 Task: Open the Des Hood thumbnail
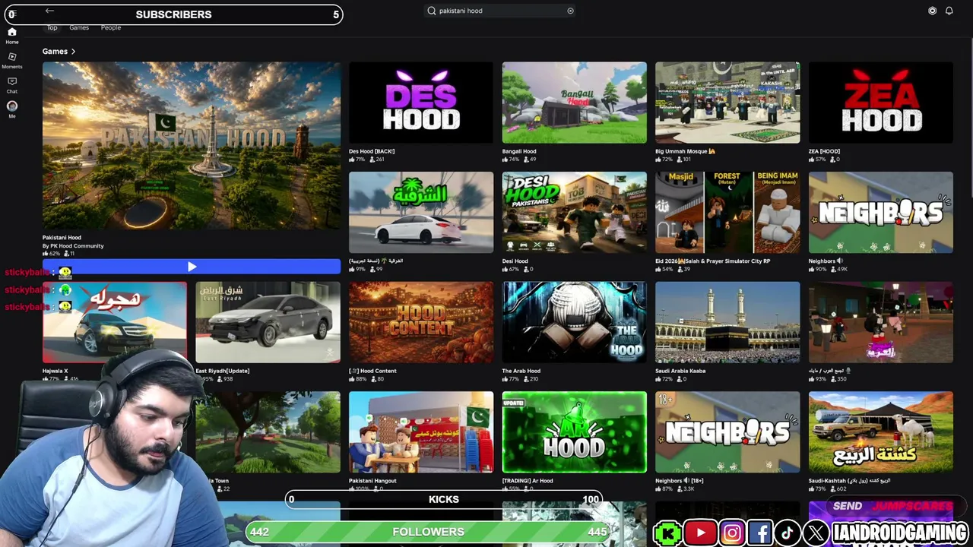coord(421,103)
